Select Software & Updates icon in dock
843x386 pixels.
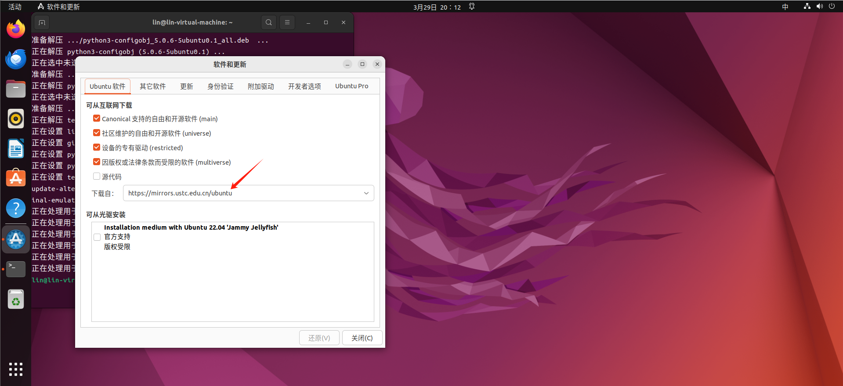[x=16, y=239]
